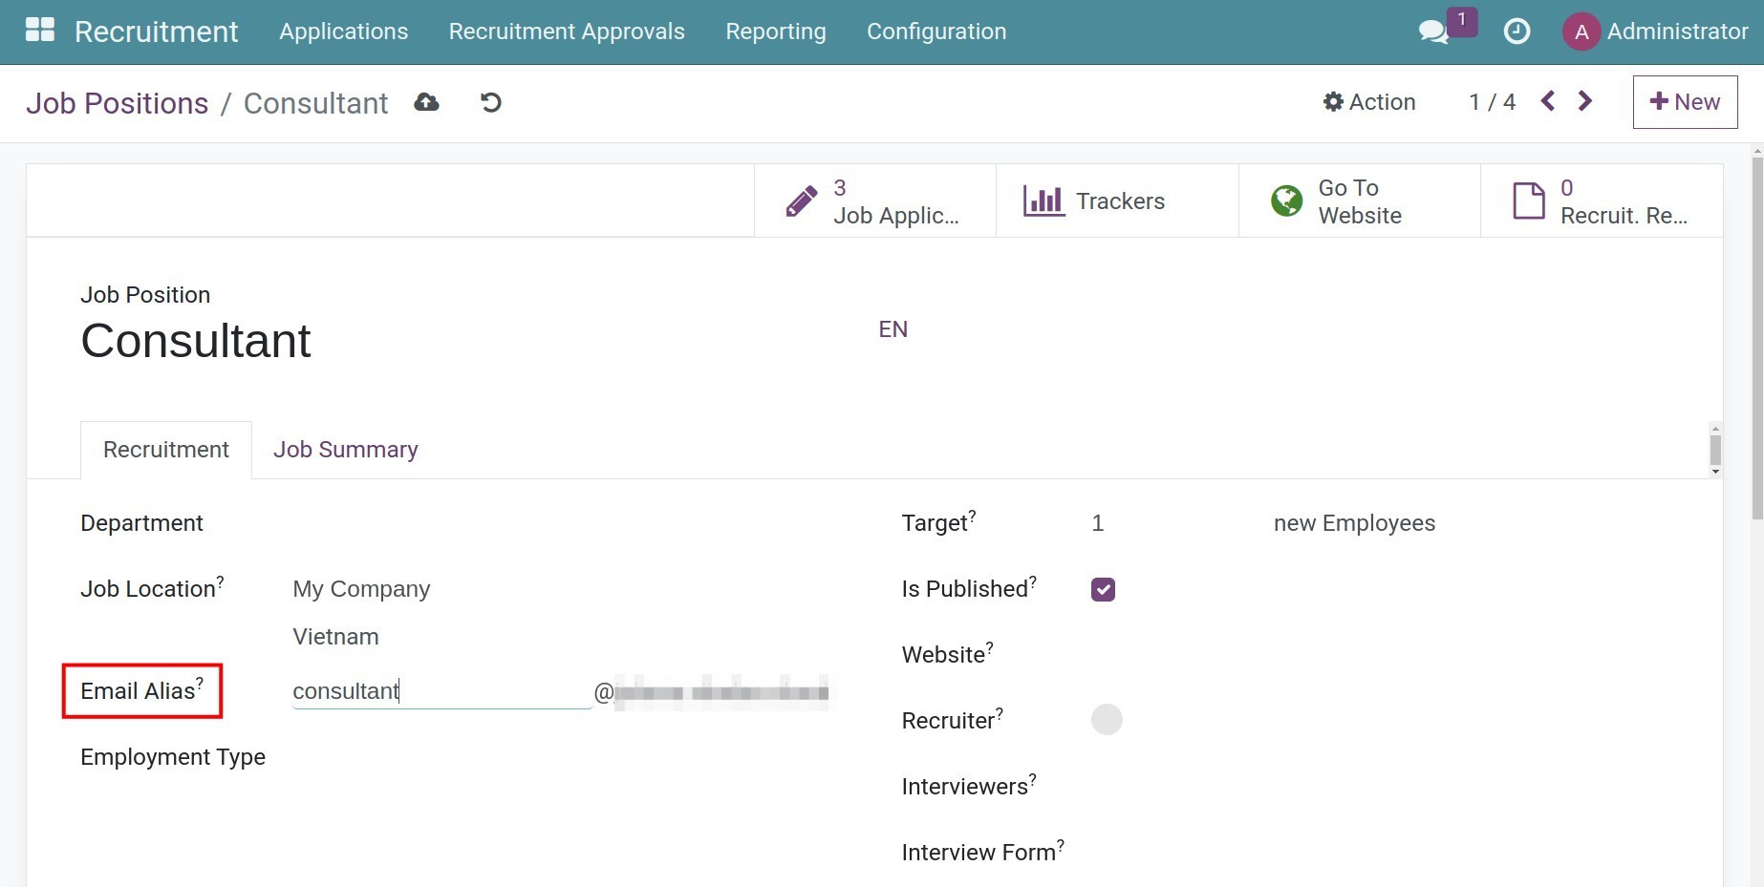Screen dimensions: 1764x887
Task: Switch to the Job Summary tab
Action: click(x=345, y=450)
